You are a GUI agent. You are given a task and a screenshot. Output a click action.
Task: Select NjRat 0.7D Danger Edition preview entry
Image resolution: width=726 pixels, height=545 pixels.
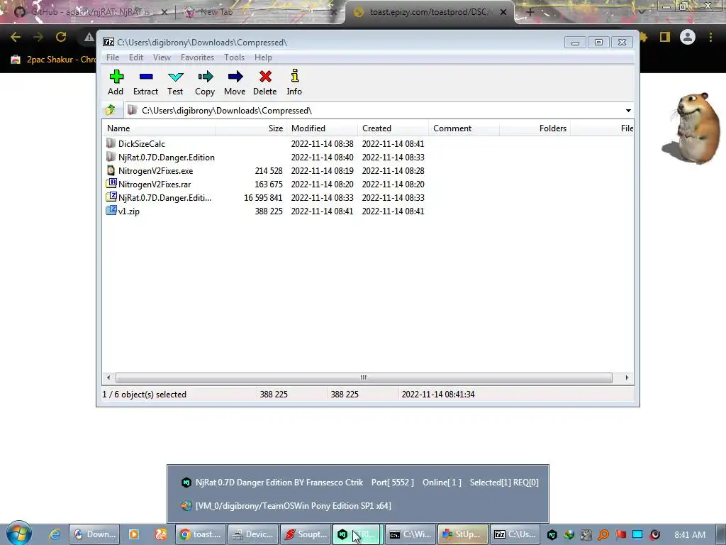358,483
